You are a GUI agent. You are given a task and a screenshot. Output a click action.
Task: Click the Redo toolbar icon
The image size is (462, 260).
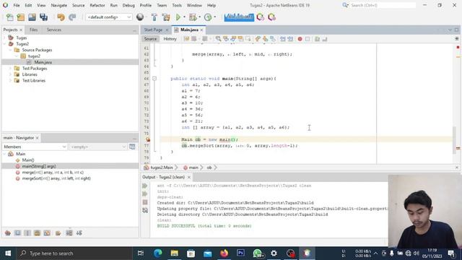(72, 17)
